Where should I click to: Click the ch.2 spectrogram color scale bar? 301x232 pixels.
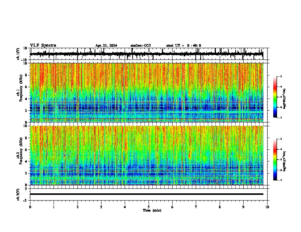pyautogui.click(x=275, y=160)
